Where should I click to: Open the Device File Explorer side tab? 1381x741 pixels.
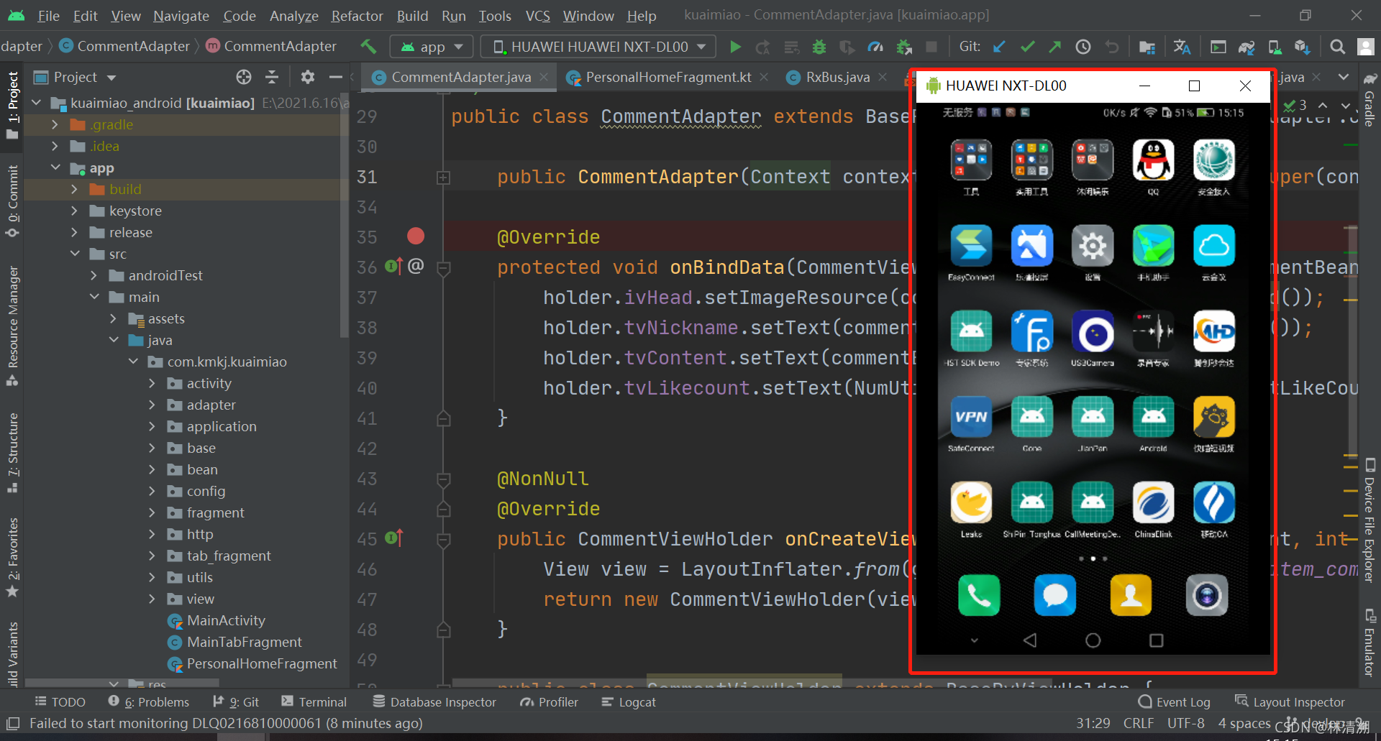1369,521
